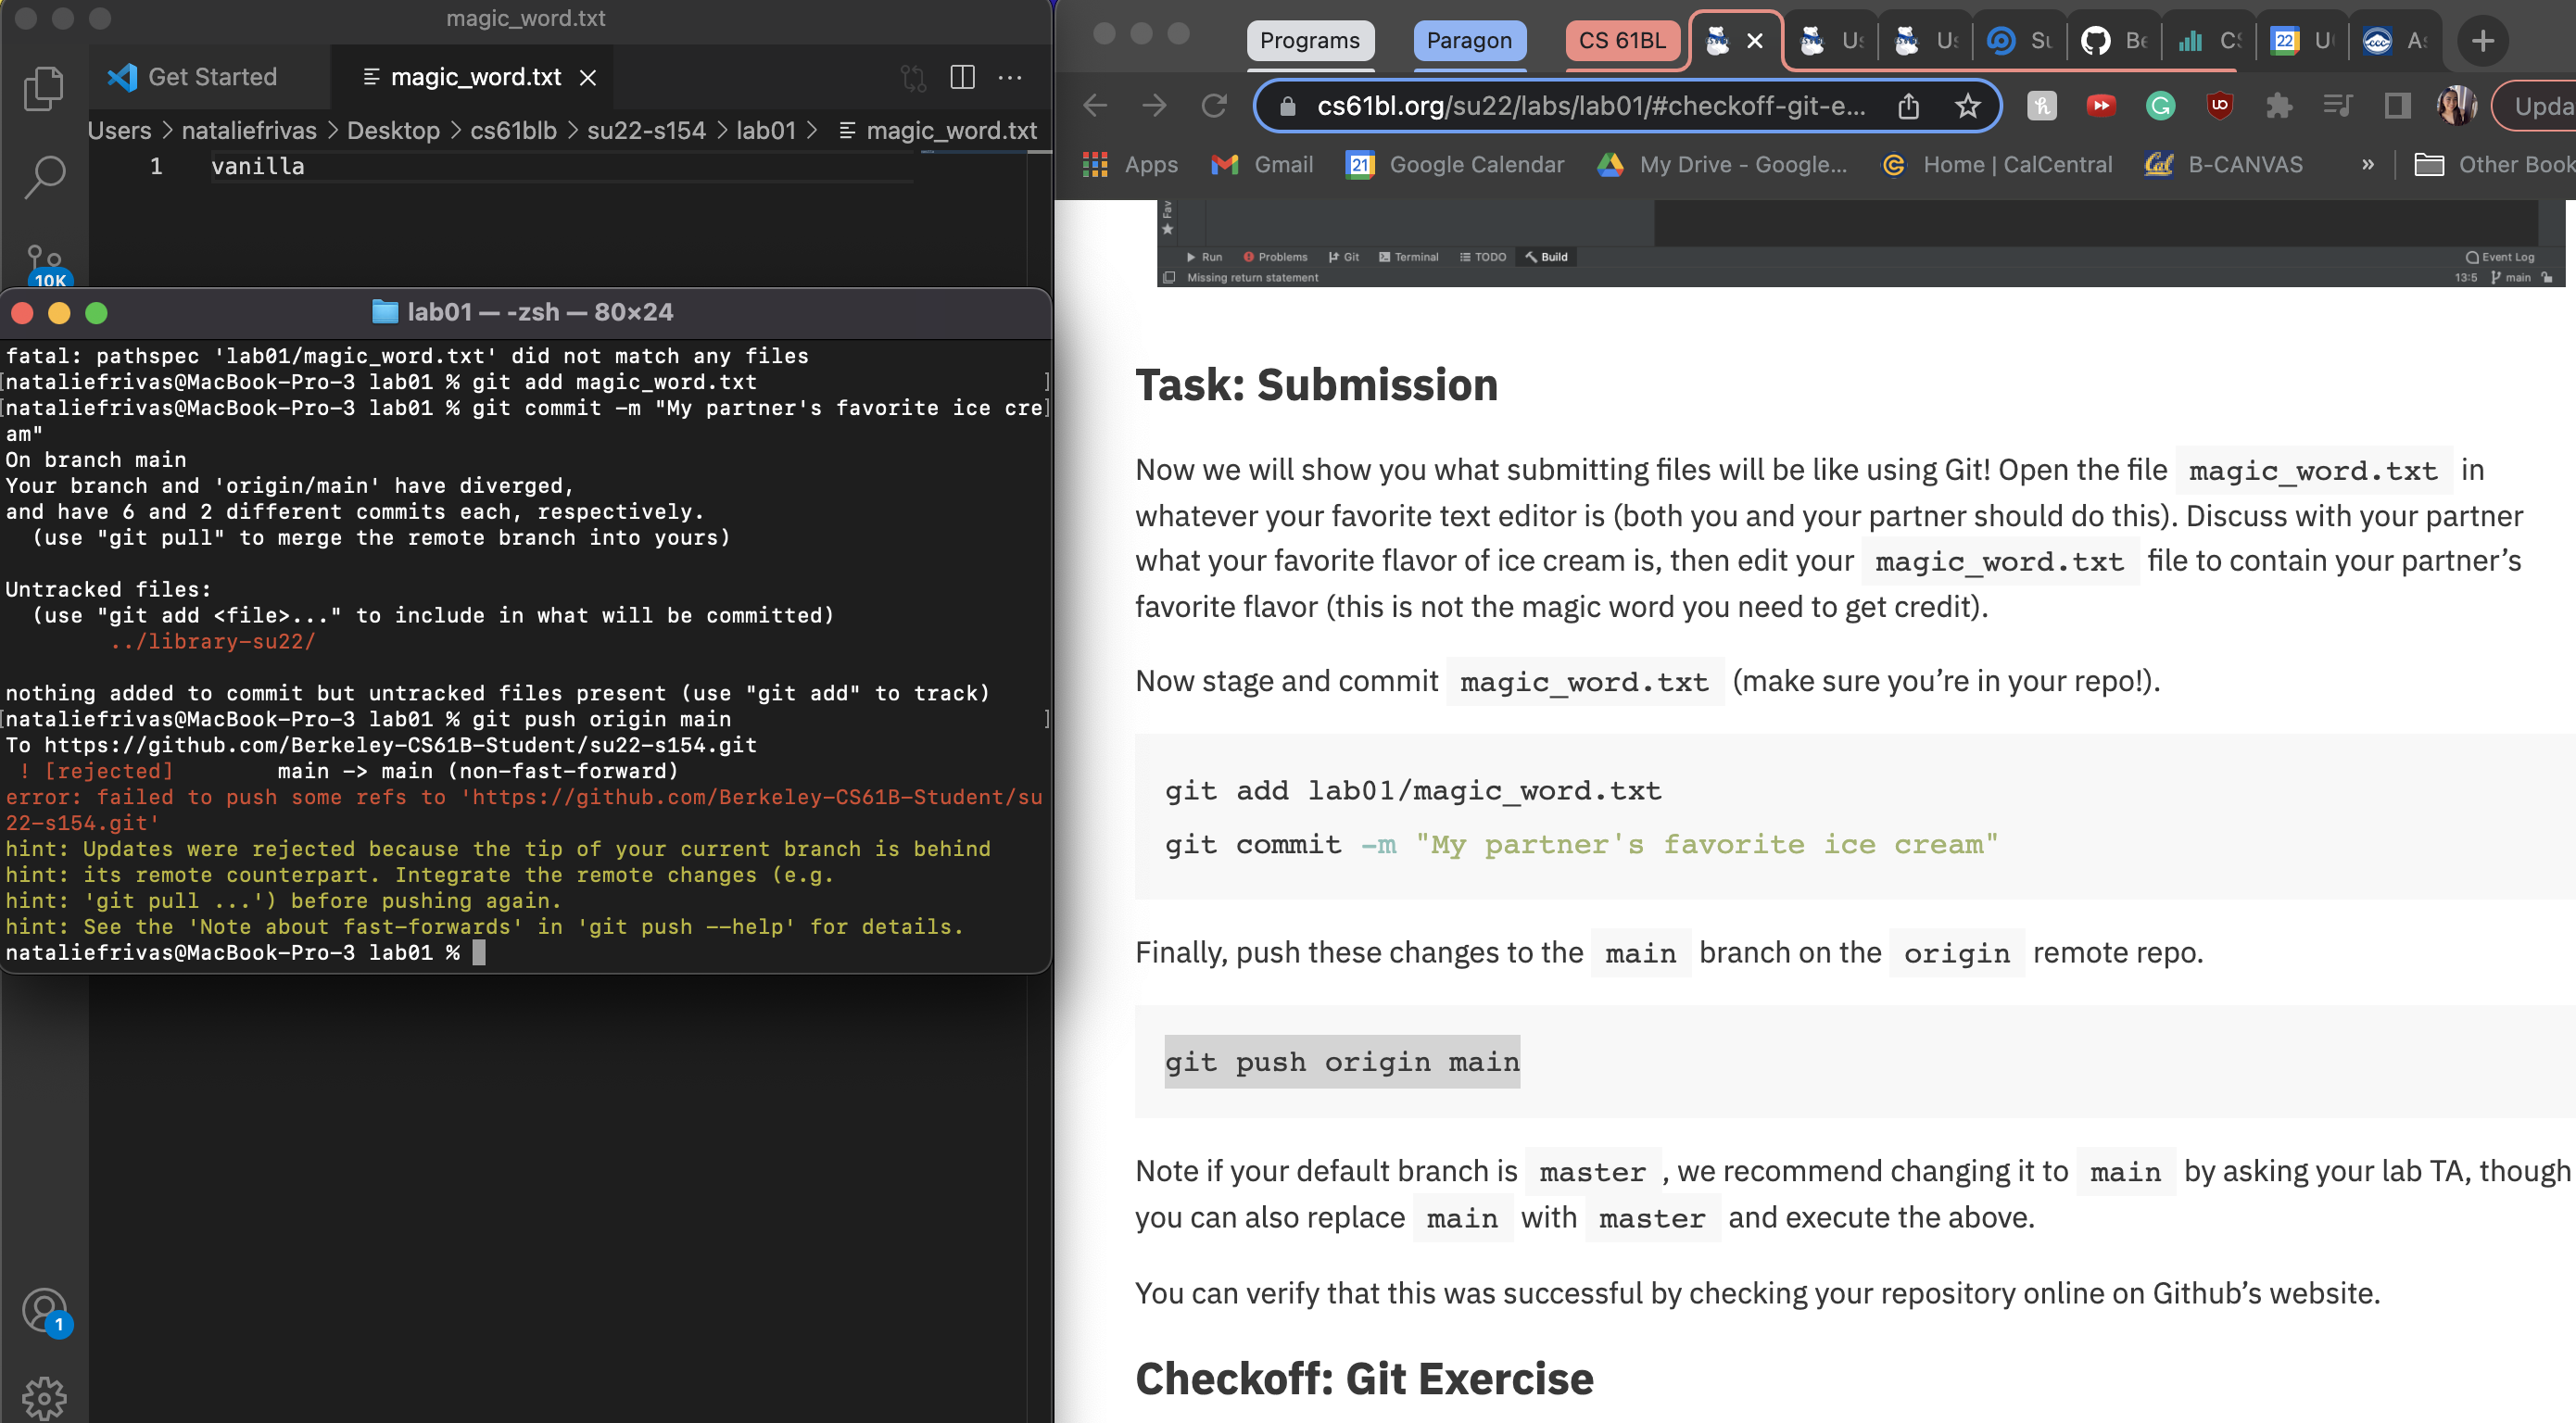This screenshot has width=2576, height=1423.
Task: Select the CS 61BL tab group
Action: point(1621,41)
